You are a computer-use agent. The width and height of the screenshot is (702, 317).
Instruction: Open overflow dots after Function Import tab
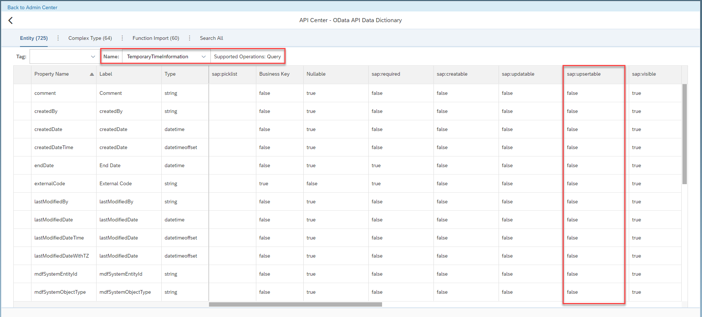click(190, 38)
